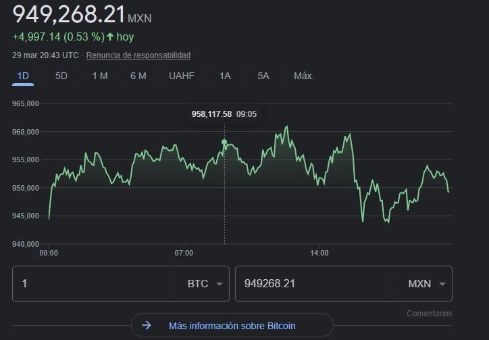Click the 07:00 x-axis label

(184, 253)
